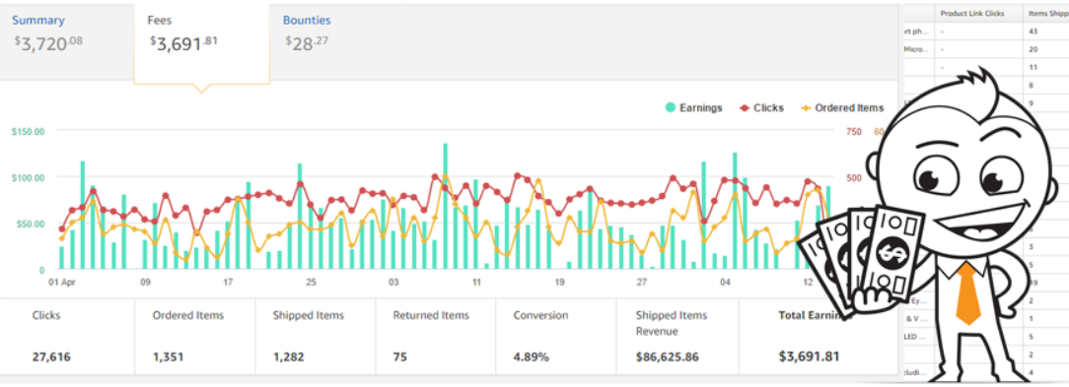This screenshot has height=387, width=1069.
Task: Click the $150.00 y-axis label
Action: pyautogui.click(x=28, y=132)
